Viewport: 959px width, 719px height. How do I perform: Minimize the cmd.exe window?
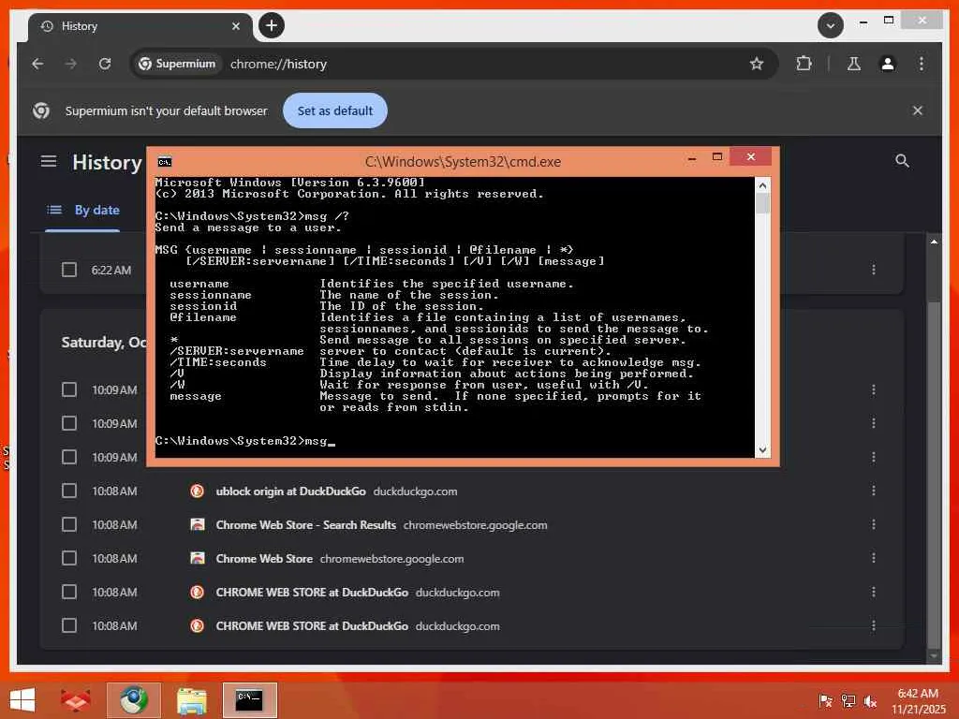(692, 157)
